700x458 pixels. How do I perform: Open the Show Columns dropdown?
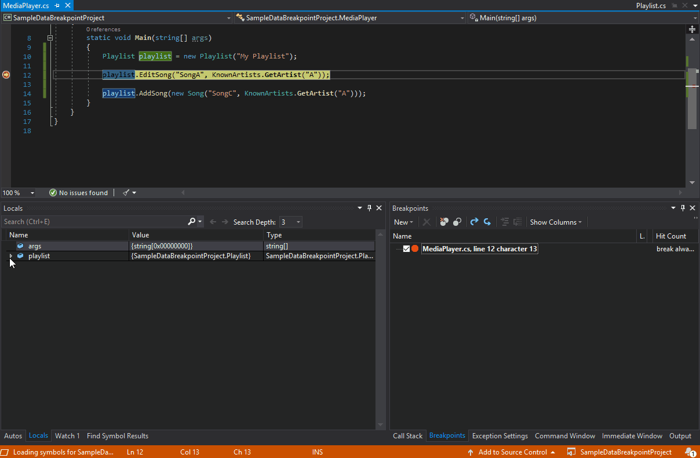555,222
